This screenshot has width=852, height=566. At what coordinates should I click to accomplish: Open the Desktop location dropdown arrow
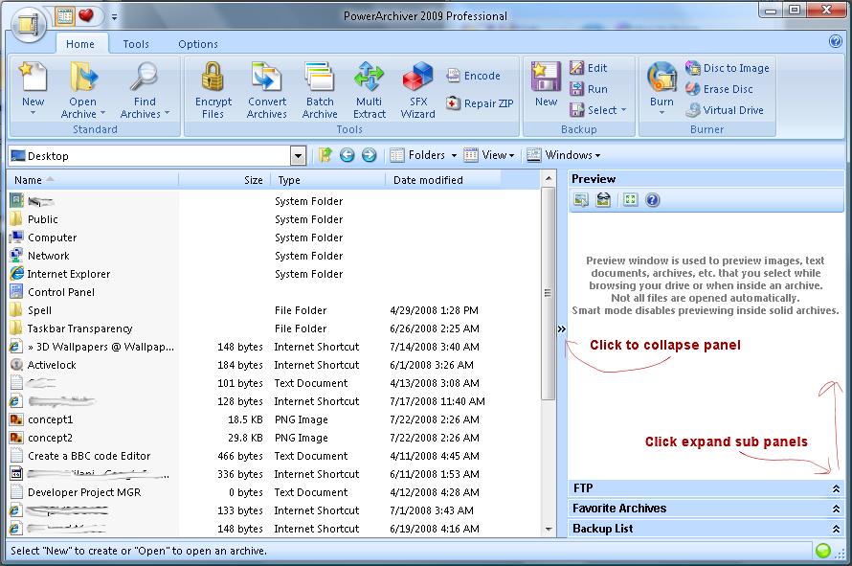tap(298, 156)
